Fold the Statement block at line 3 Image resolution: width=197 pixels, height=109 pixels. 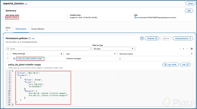11,75
